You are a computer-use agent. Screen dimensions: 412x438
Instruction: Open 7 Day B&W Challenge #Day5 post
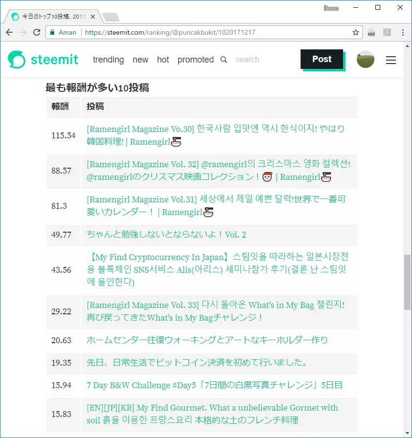215,385
